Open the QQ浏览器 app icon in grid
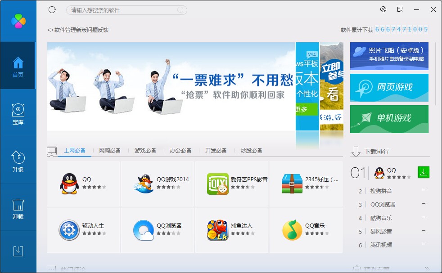The height and width of the screenshot is (273, 442). tap(144, 230)
